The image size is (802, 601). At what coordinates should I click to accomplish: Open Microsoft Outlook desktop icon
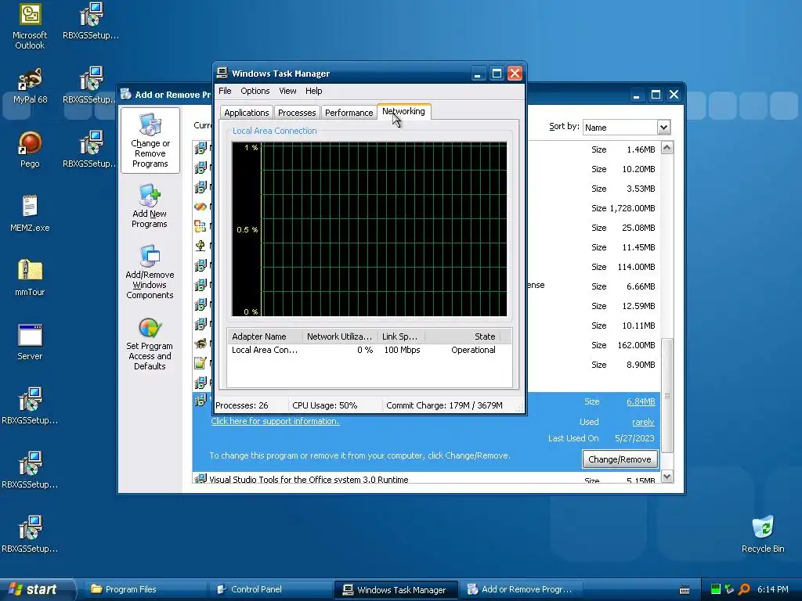tap(30, 27)
